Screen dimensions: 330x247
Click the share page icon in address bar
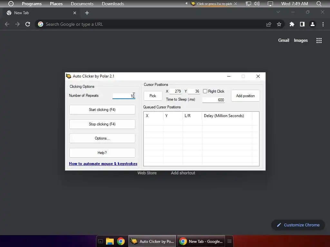269,24
